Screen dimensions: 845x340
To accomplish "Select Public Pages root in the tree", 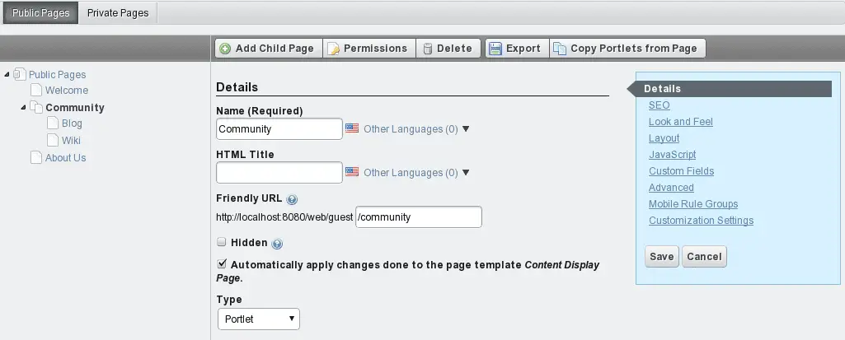I will tap(57, 75).
